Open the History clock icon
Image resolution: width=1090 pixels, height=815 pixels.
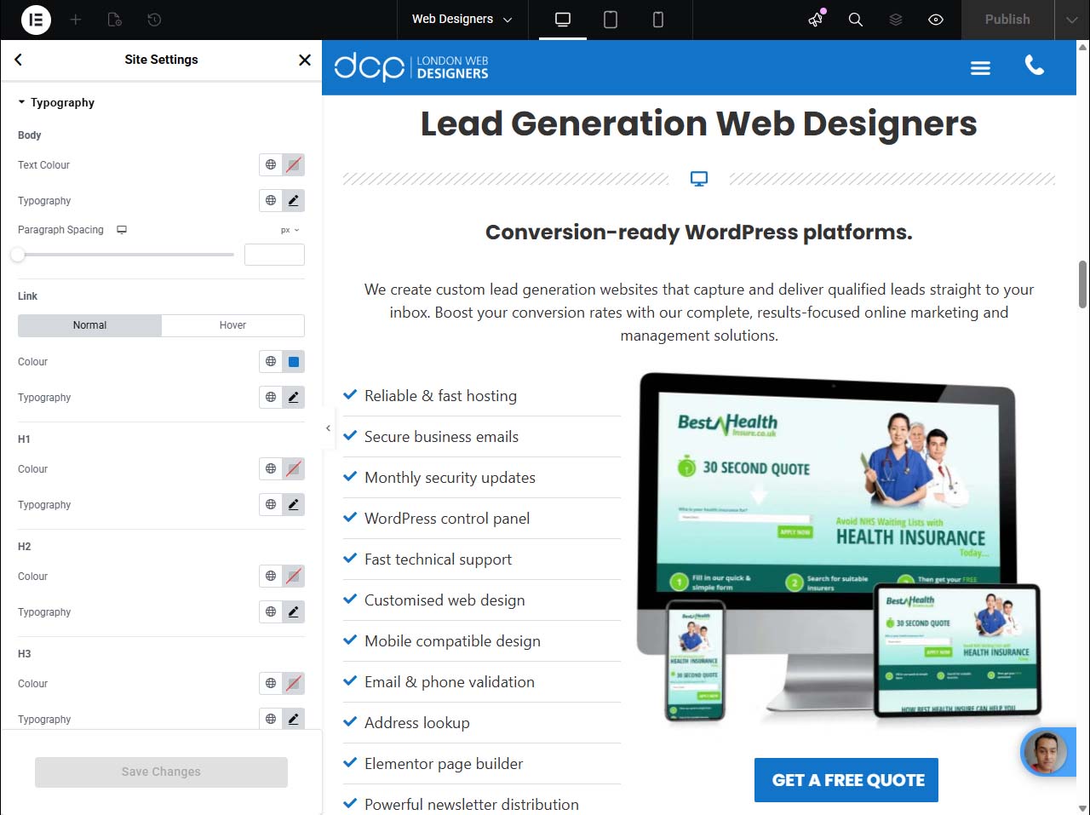coord(154,20)
